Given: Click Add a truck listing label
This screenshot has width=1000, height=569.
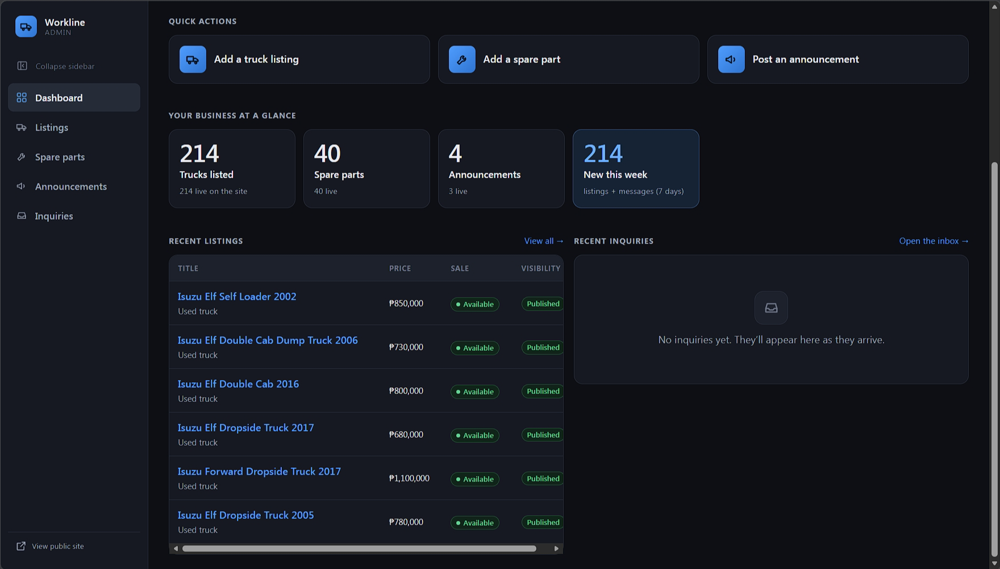Looking at the screenshot, I should (x=256, y=59).
